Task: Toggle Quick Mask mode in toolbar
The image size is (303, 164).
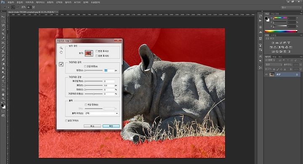Action: pyautogui.click(x=3, y=111)
